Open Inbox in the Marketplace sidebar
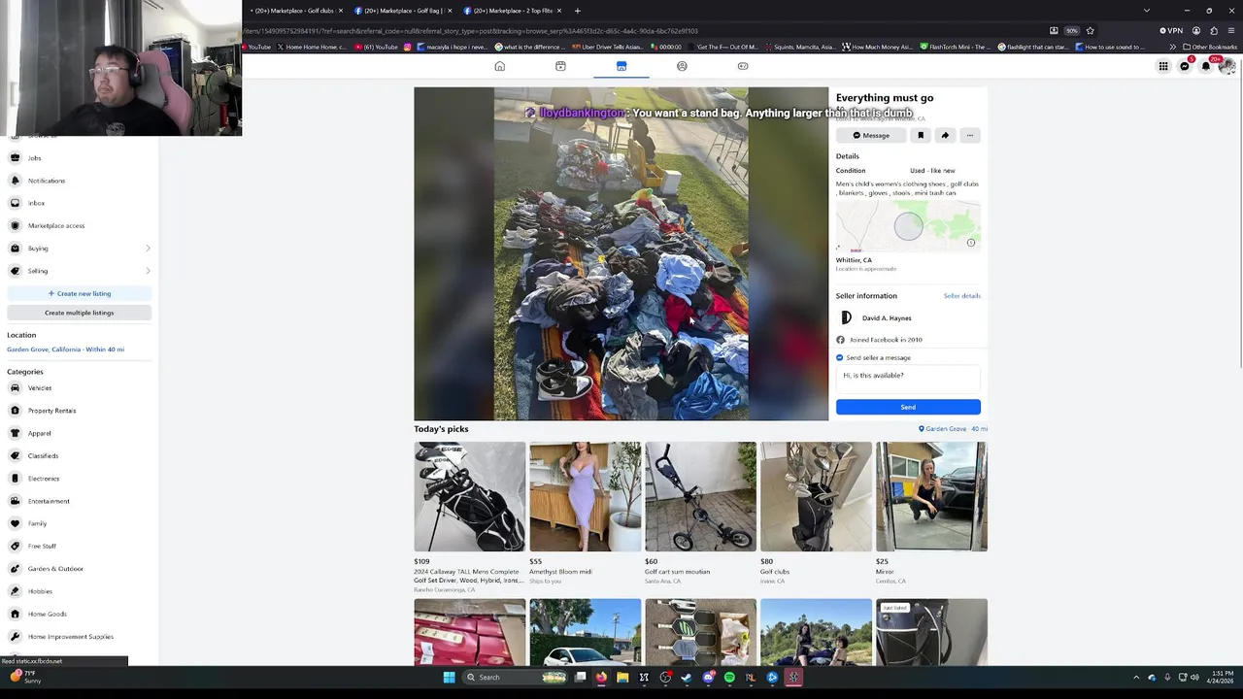This screenshot has width=1243, height=699. (78, 203)
